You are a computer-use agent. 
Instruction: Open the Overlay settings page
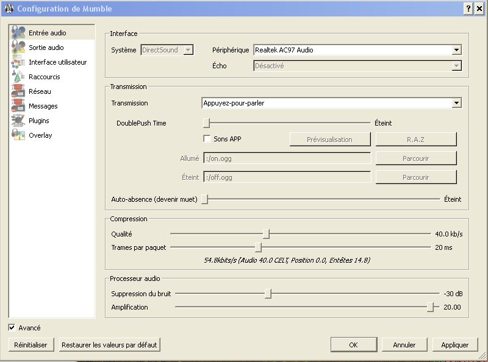click(x=52, y=135)
